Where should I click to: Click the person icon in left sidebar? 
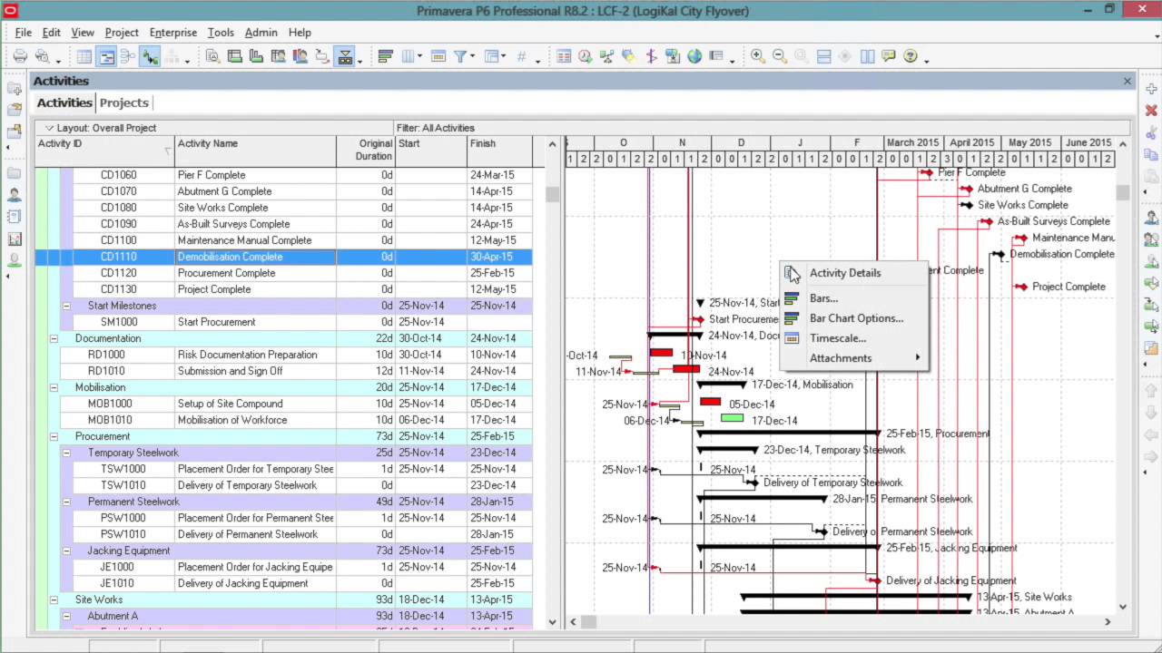click(15, 195)
